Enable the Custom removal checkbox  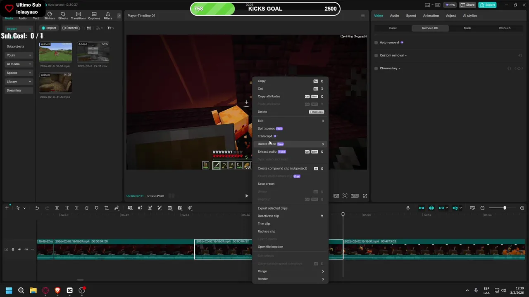pos(376,55)
